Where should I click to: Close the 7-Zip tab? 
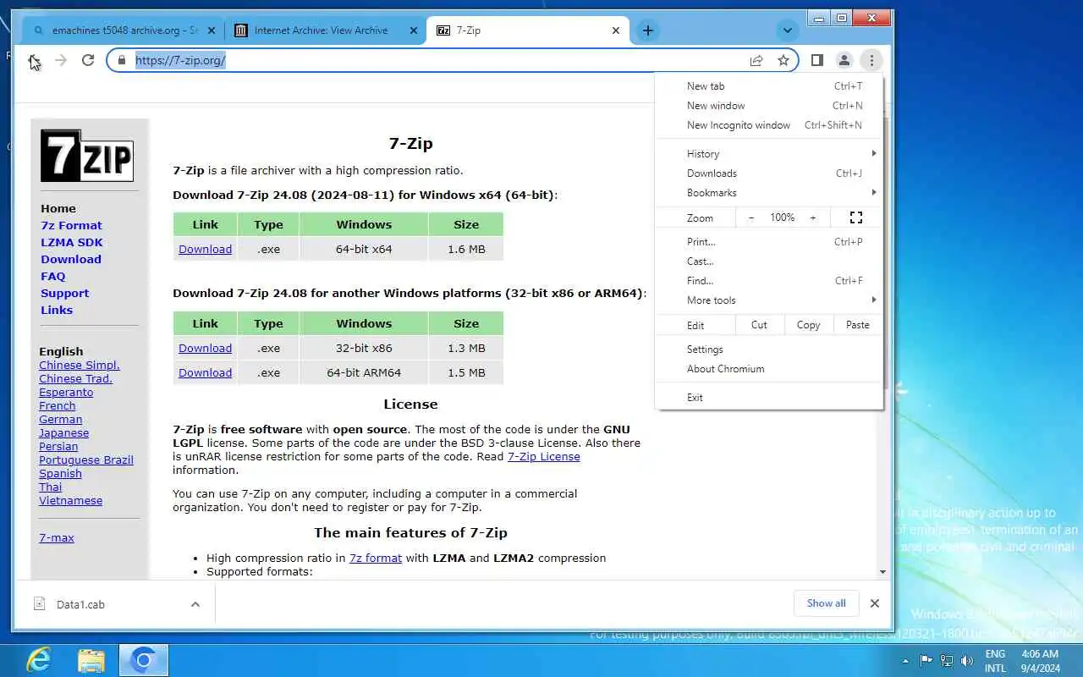coord(616,30)
